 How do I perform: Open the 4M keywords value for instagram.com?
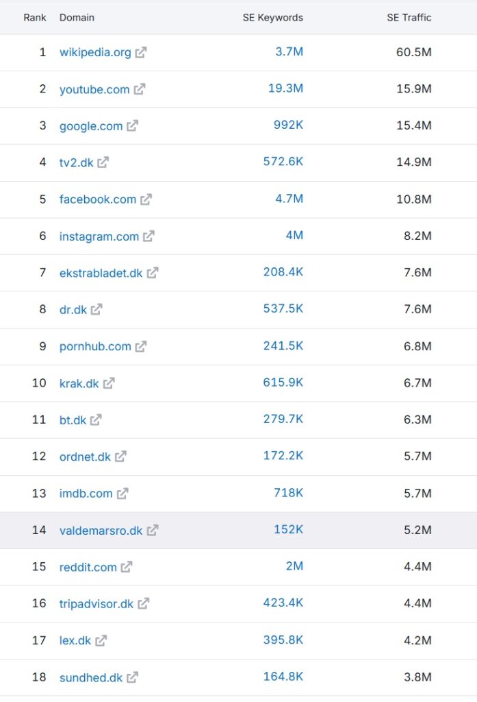(x=294, y=235)
